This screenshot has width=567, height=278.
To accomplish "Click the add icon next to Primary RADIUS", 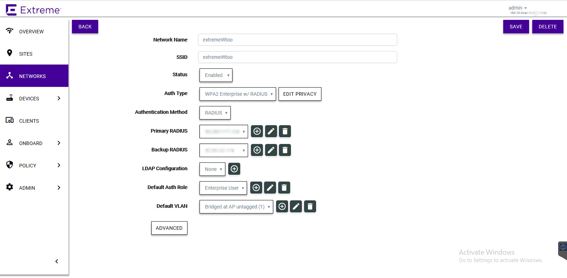I will (x=257, y=132).
